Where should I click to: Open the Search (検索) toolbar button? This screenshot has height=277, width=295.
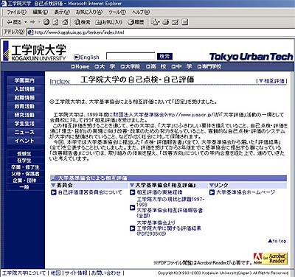83,22
